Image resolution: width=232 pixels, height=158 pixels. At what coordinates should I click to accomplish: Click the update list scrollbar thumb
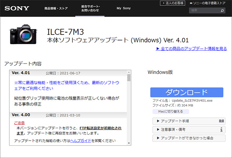coord(129,77)
